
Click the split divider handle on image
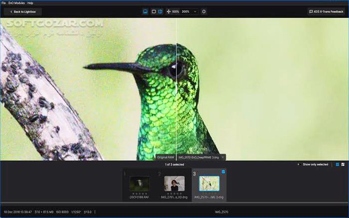click(176, 89)
